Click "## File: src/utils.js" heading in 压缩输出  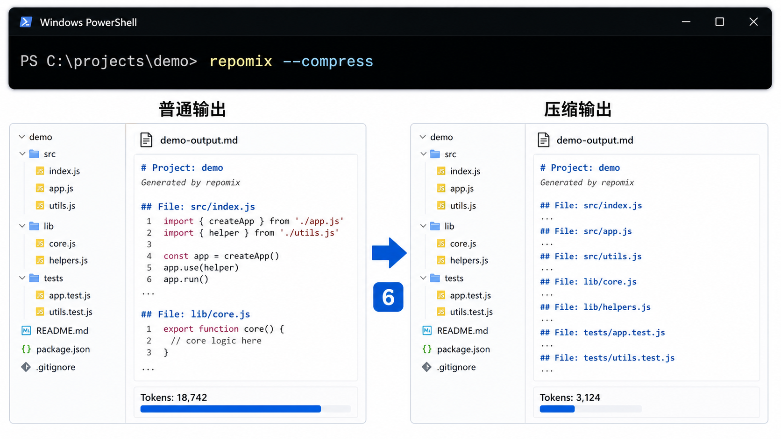point(591,257)
